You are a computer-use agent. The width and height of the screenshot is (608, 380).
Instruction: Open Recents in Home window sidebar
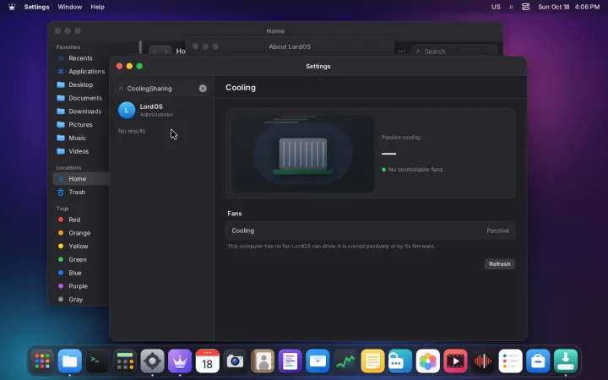(80, 58)
